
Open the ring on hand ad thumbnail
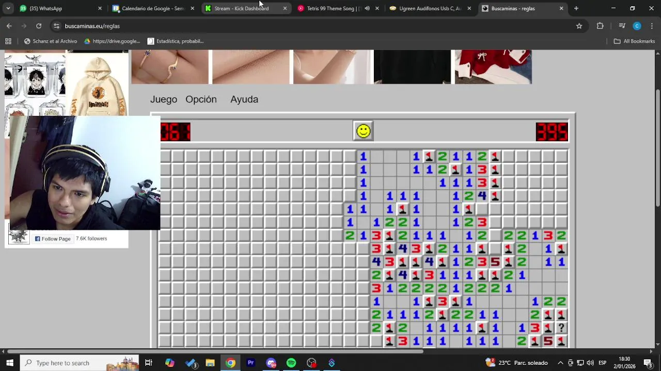pyautogui.click(x=170, y=67)
